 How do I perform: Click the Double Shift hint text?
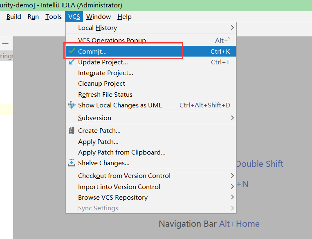(x=260, y=164)
